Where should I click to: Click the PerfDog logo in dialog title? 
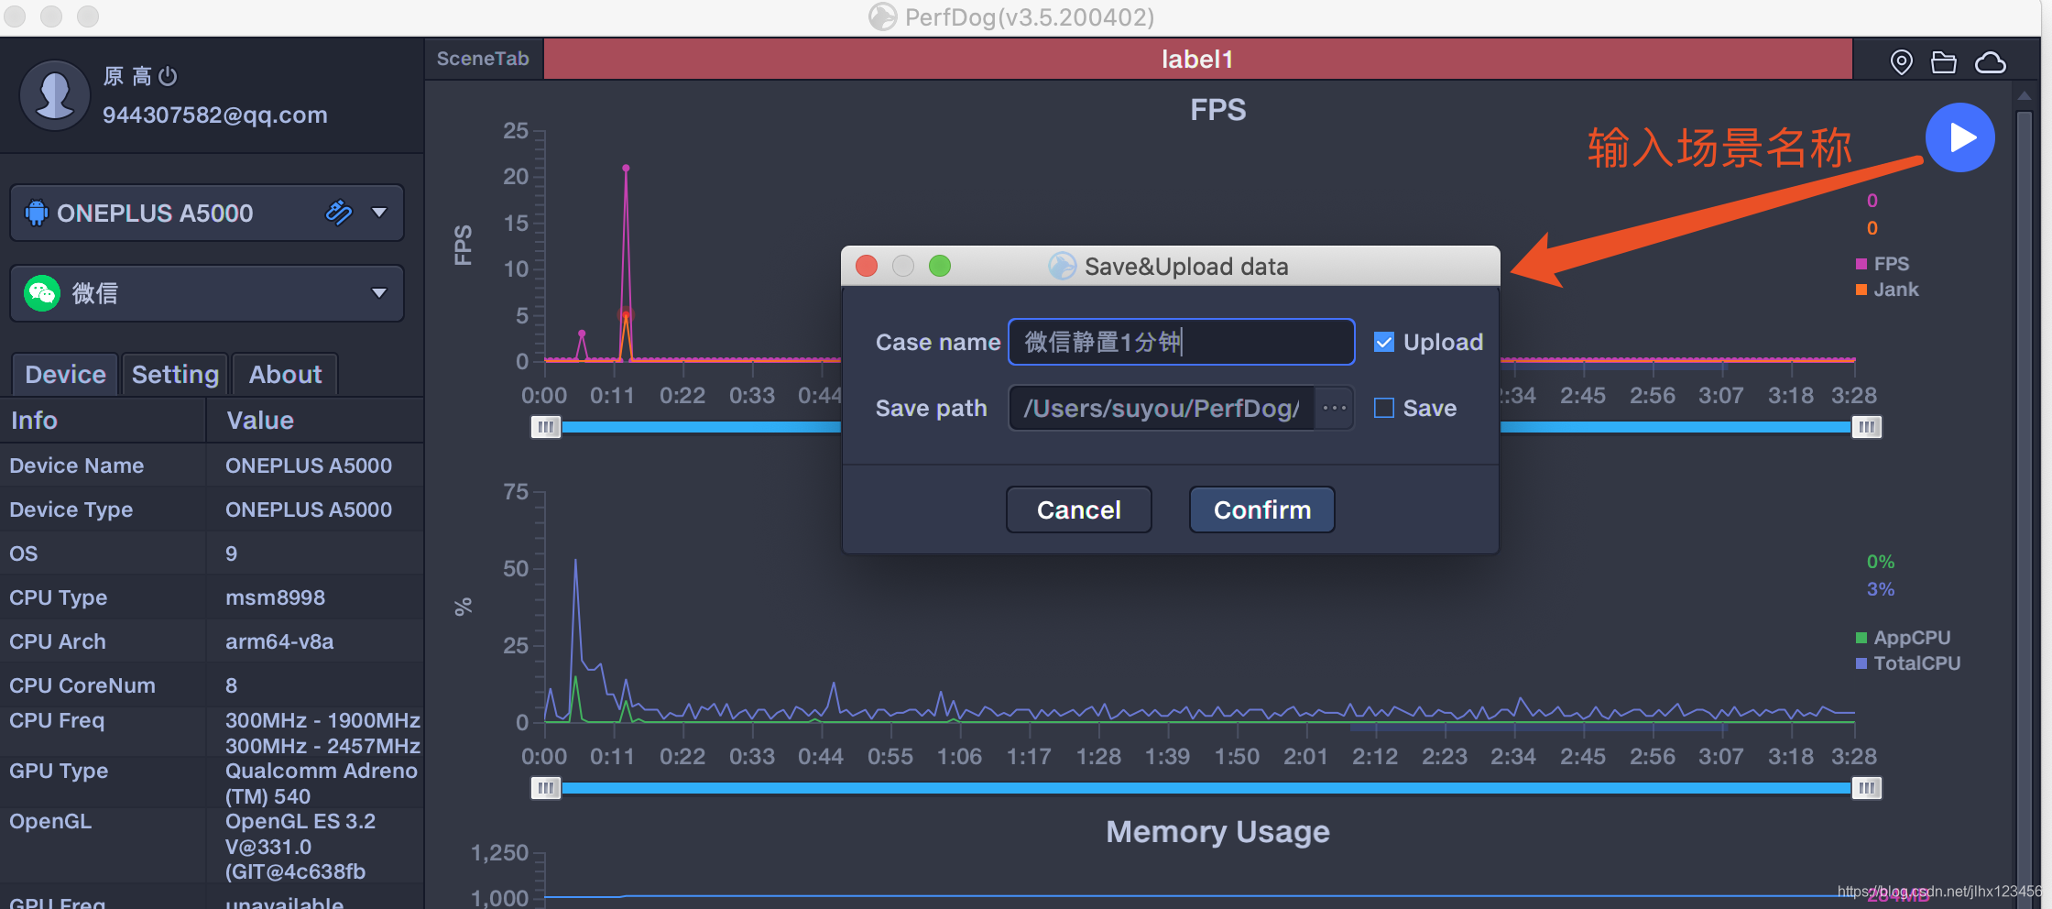click(1062, 267)
